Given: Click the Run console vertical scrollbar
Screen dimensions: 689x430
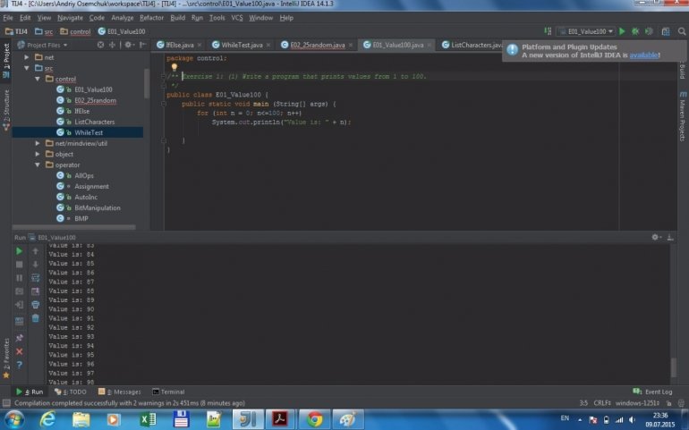Looking at the screenshot, I should tap(674, 367).
